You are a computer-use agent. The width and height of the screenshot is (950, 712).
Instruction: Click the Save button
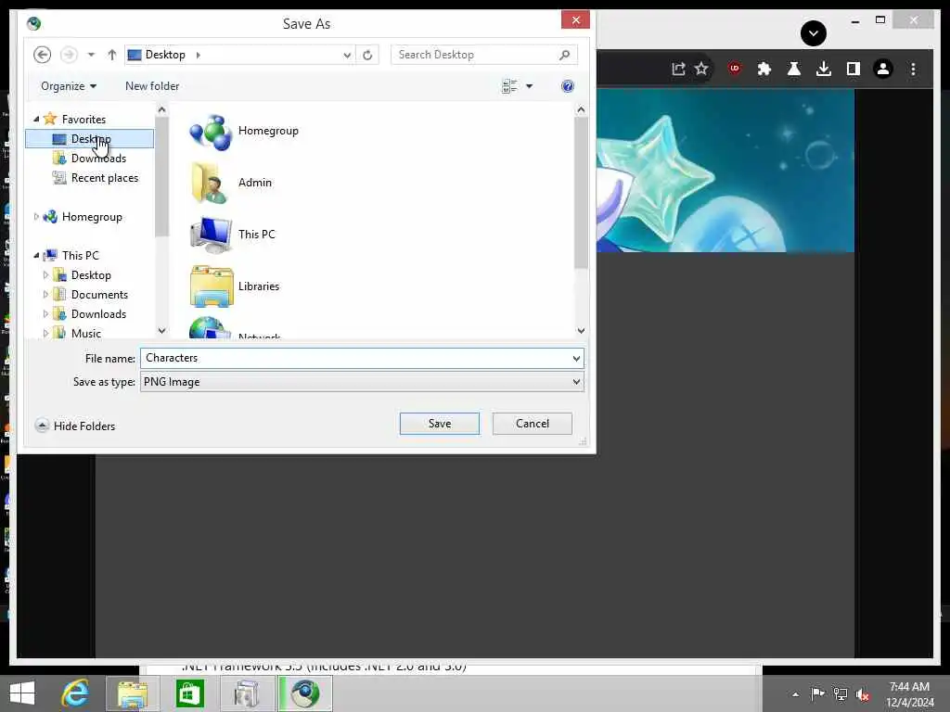pyautogui.click(x=439, y=423)
